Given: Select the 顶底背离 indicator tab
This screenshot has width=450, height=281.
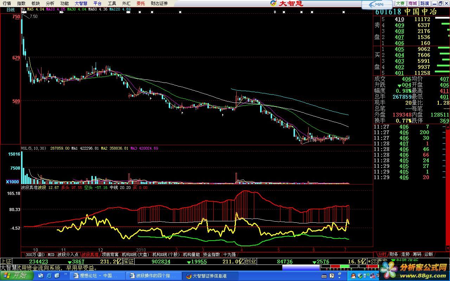Looking at the screenshot, I should (x=110, y=254).
